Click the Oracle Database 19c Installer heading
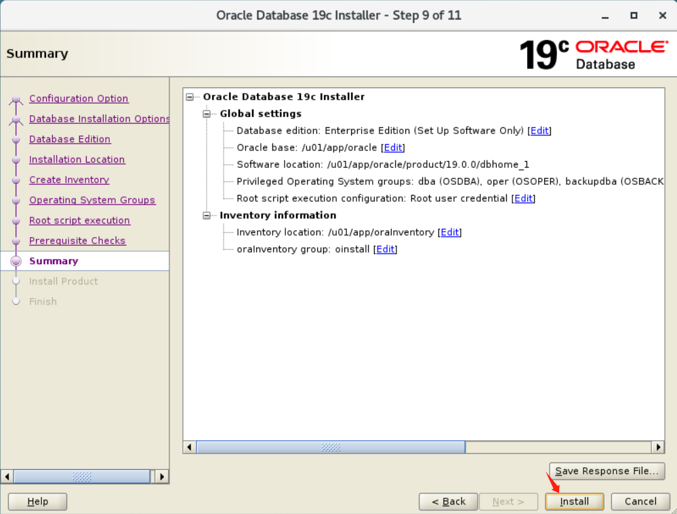 point(284,97)
